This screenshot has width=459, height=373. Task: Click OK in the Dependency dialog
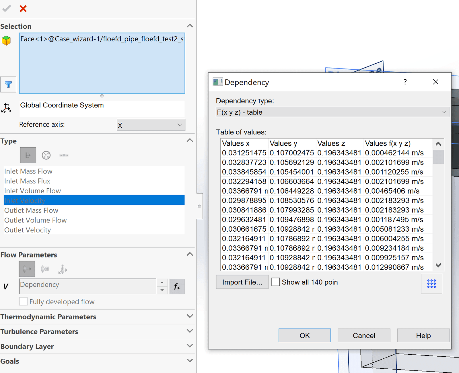[305, 335]
